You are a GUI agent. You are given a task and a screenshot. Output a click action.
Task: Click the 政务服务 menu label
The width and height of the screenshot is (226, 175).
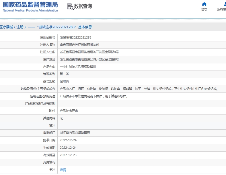tap(221, 10)
